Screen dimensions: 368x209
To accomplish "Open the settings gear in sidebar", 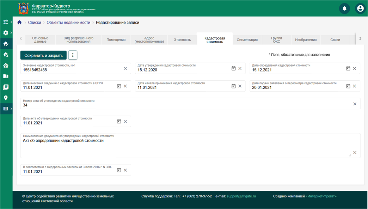I will [x=6, y=33].
